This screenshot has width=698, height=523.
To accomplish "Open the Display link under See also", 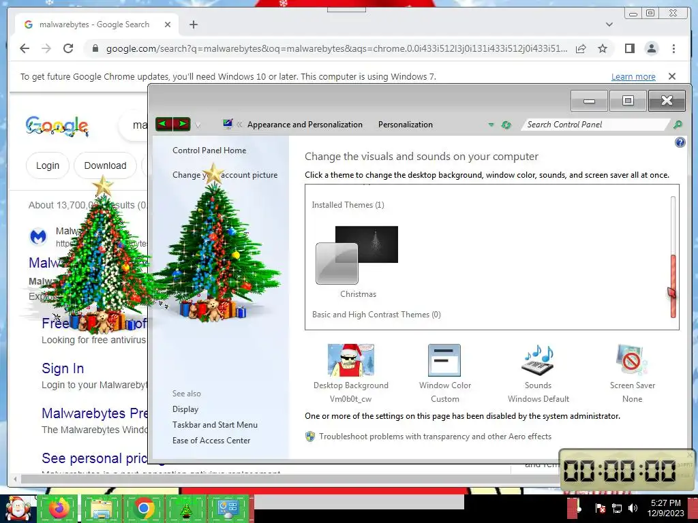I will pos(185,409).
